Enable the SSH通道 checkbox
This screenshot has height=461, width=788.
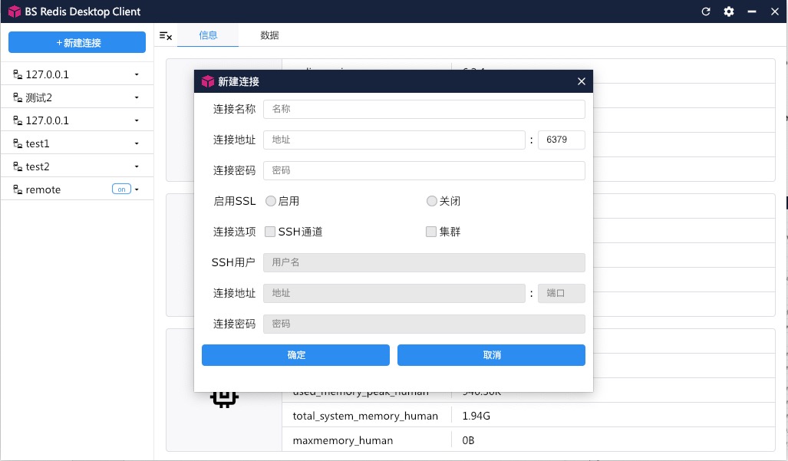[x=269, y=231]
